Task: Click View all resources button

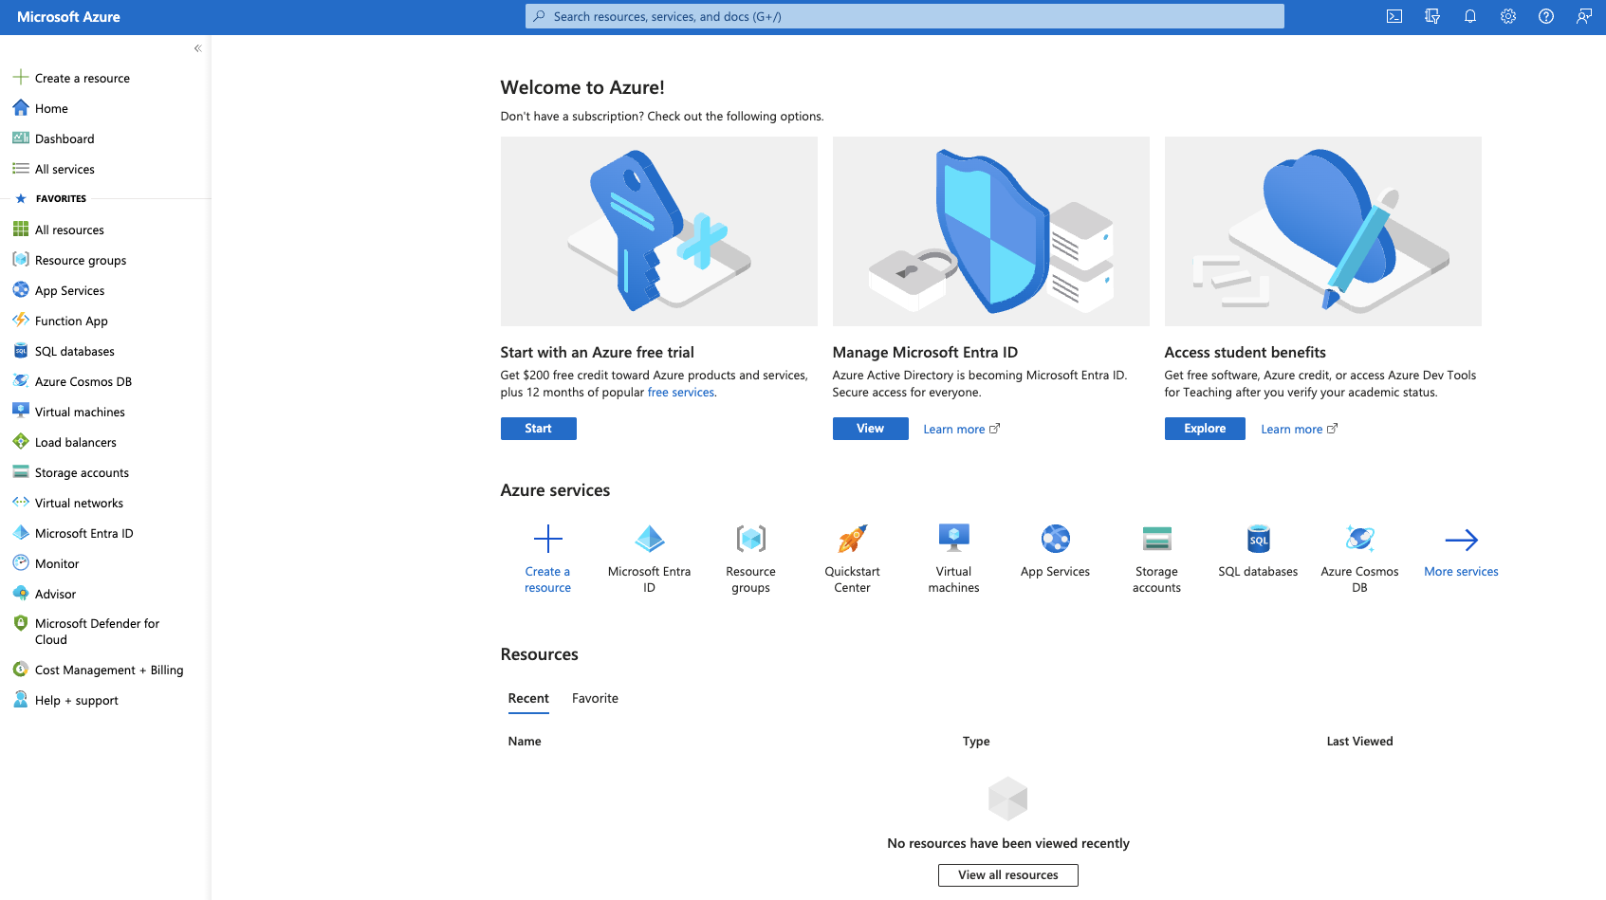Action: click(1007, 875)
